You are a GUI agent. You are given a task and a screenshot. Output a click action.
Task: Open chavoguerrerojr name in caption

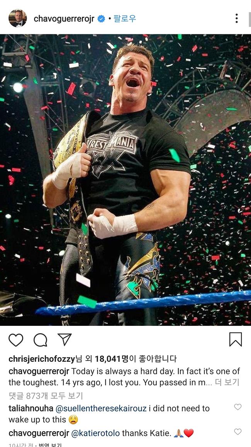[x=39, y=371]
